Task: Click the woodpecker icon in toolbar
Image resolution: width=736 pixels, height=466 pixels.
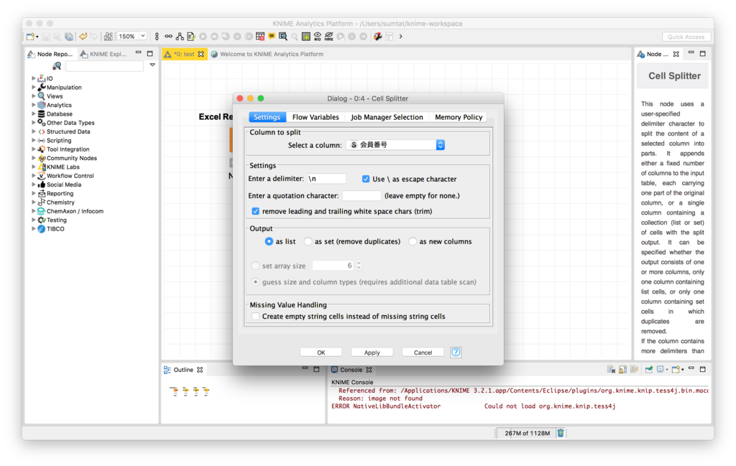Action: (x=378, y=36)
